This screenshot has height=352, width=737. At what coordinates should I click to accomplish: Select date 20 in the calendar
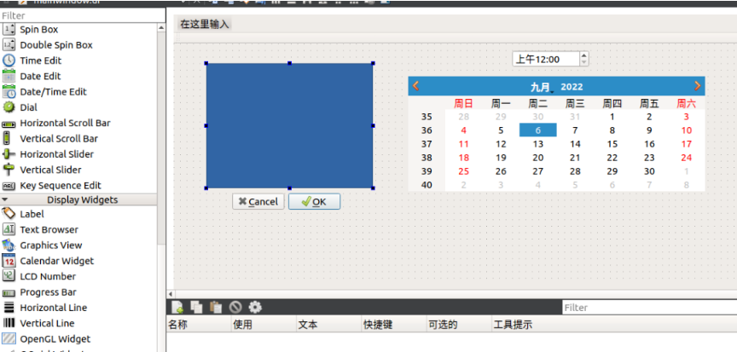(538, 158)
